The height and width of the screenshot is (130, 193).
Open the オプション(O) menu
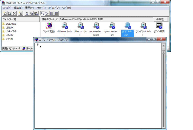[54, 8]
